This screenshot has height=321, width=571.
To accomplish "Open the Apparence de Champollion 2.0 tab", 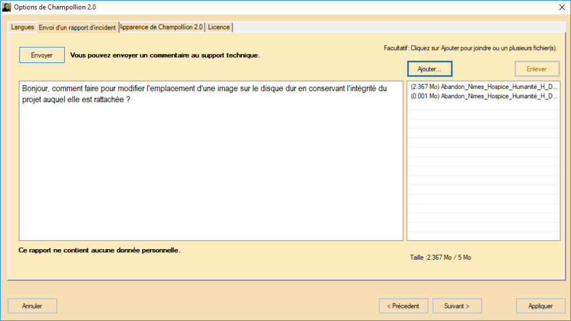I will click(161, 27).
